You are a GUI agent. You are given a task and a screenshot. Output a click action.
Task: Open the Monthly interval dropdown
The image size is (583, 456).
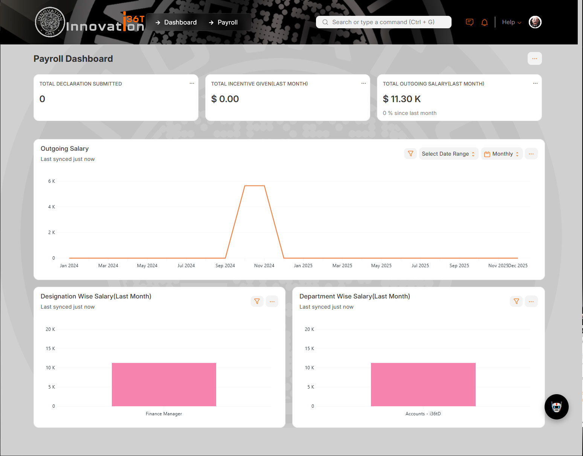[501, 154]
